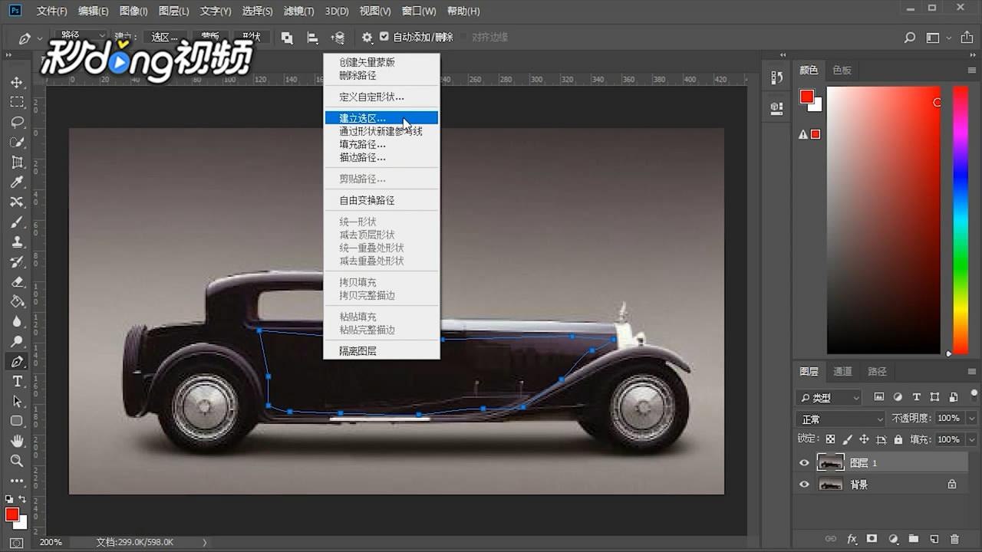Expand the 不透明度 opacity slider arrow

(970, 419)
